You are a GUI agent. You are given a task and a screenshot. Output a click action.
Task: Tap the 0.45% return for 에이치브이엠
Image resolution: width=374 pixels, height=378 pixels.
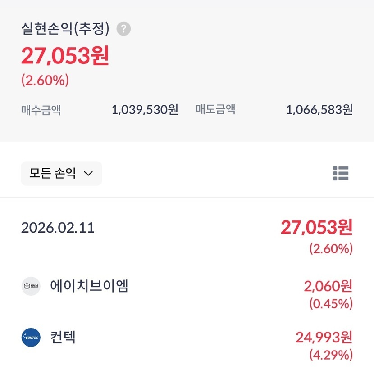pos(330,304)
